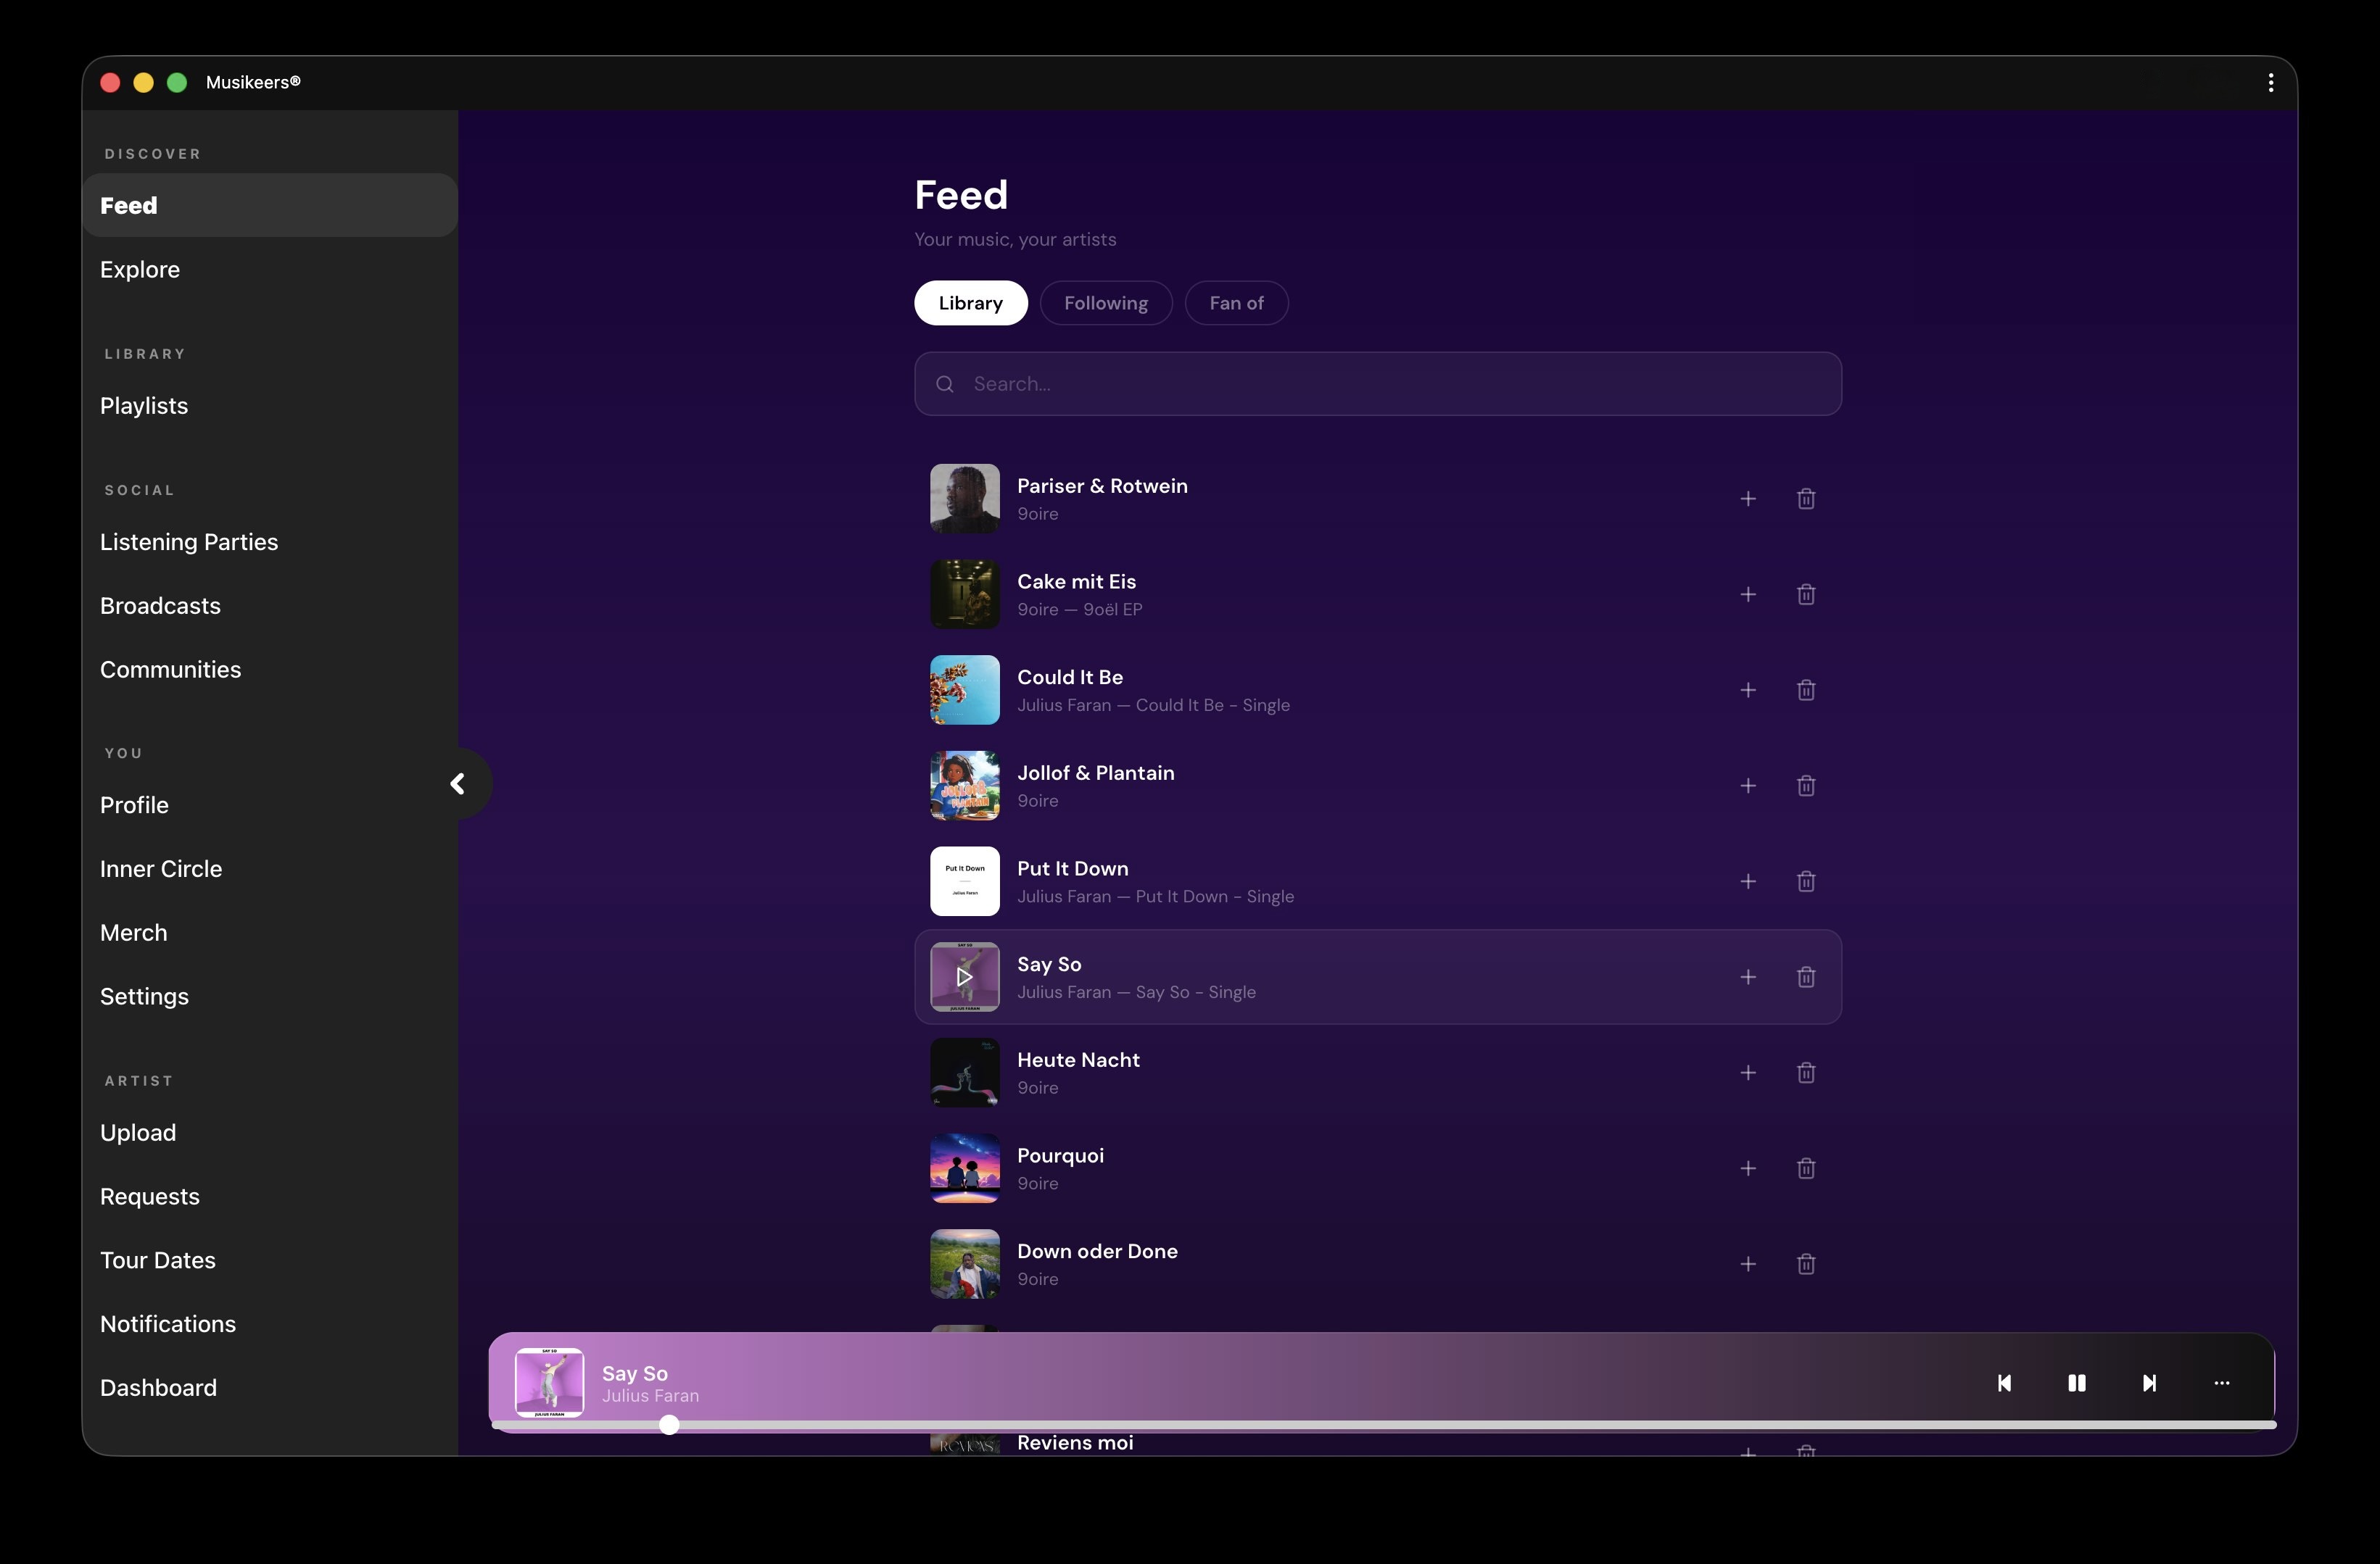2380x1564 pixels.
Task: Add Could It Be with plus icon
Action: click(x=1747, y=691)
